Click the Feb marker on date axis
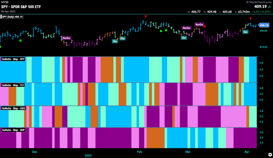Viewport: 273px width, 158px height. tap(139, 152)
